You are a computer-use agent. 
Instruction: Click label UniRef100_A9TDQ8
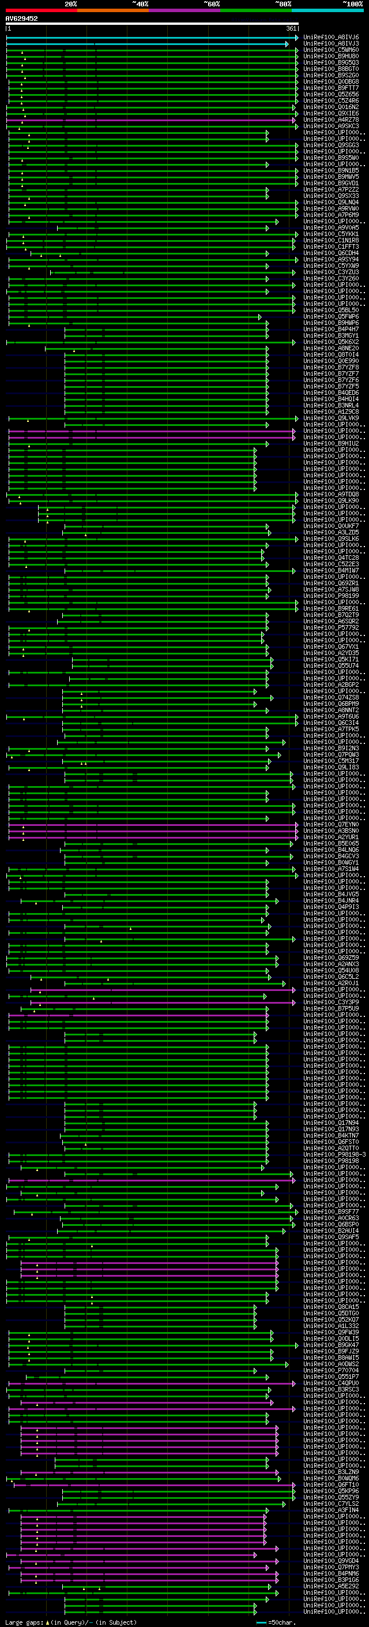click(331, 494)
